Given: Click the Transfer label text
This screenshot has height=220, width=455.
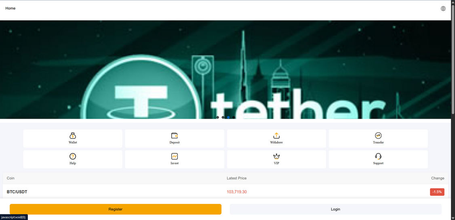Looking at the screenshot, I should (x=378, y=142).
